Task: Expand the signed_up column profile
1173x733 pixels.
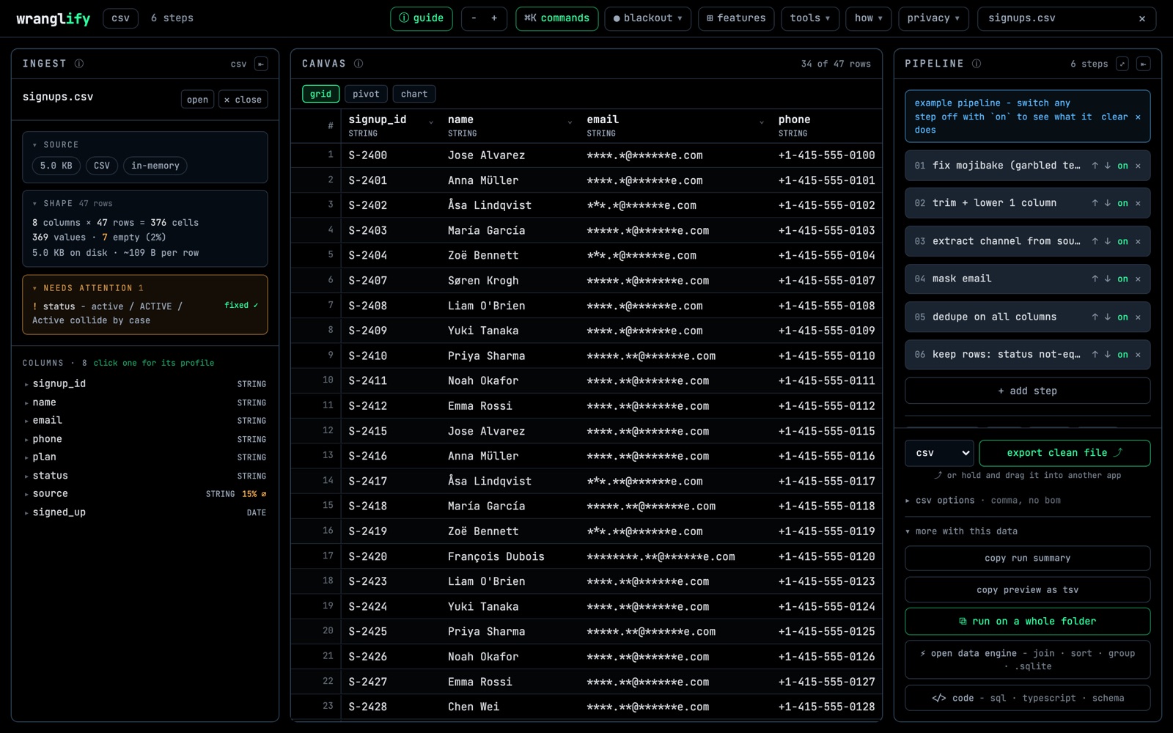Action: pos(144,512)
